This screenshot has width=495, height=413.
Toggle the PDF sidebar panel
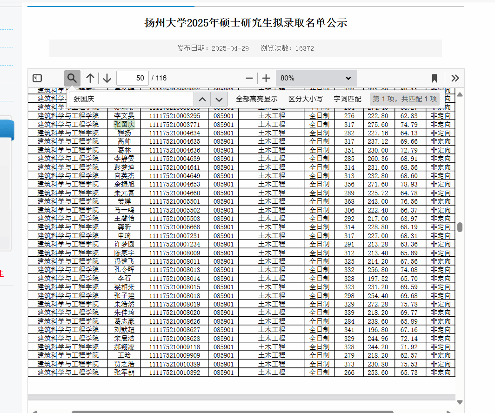coord(37,78)
